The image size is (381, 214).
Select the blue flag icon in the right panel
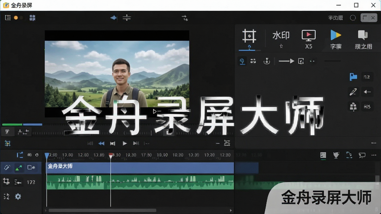[353, 77]
